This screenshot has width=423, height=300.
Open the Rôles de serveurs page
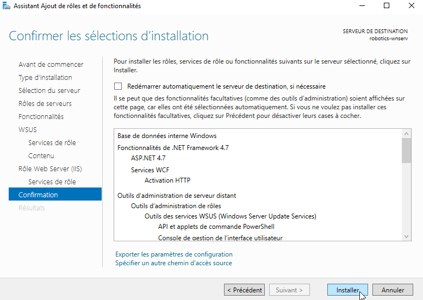(45, 103)
